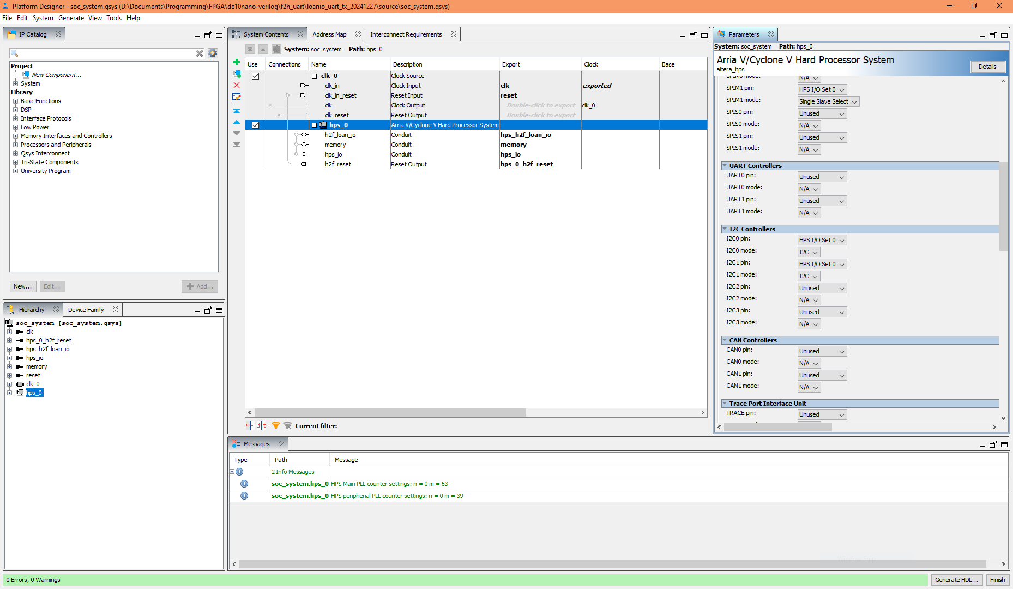
Task: Click the blue move-up triangle icon
Action: tap(237, 122)
